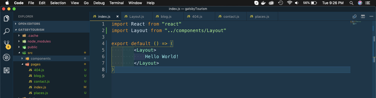Image resolution: width=376 pixels, height=98 pixels.
Task: Open Spotlight search in the menu bar
Action: (x=352, y=3)
